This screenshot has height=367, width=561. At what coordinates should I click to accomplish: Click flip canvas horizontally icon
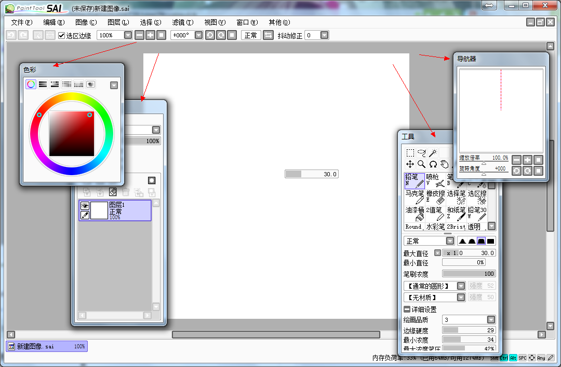tap(268, 35)
